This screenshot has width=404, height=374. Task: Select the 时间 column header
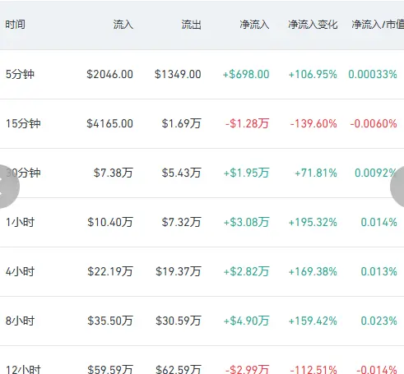[16, 25]
